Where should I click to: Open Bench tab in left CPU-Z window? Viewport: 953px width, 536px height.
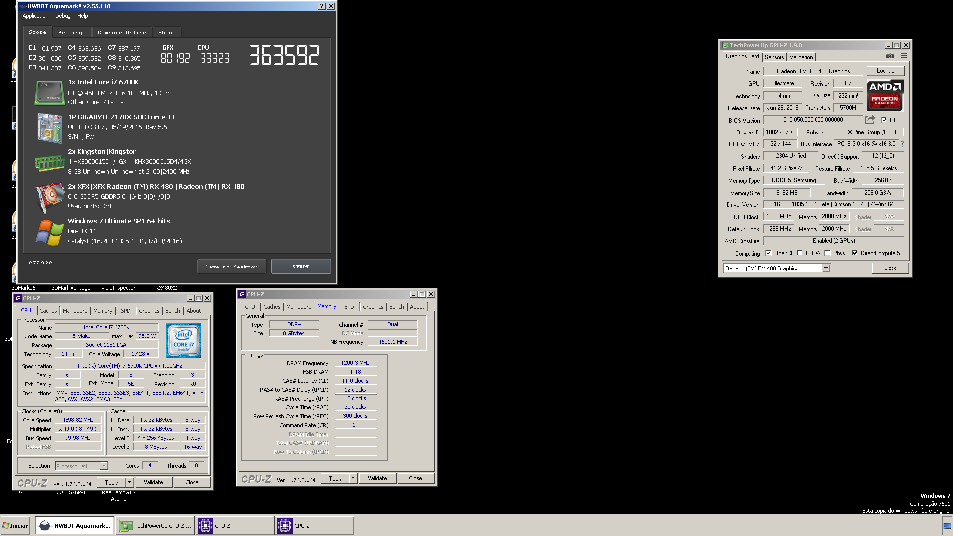coord(173,311)
